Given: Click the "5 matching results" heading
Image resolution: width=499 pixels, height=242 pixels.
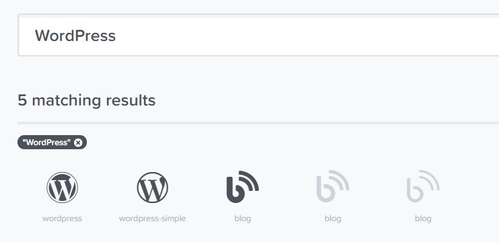Looking at the screenshot, I should pos(87,100).
